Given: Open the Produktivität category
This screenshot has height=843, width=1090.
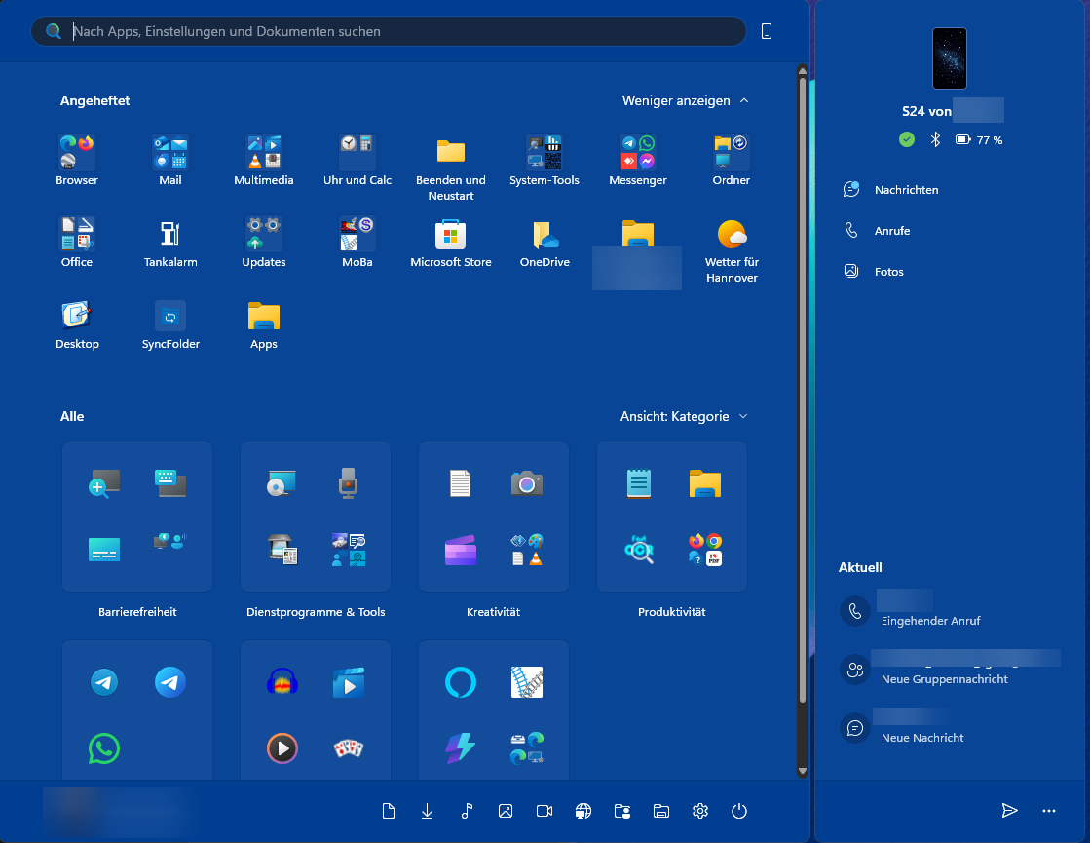Looking at the screenshot, I should (671, 517).
